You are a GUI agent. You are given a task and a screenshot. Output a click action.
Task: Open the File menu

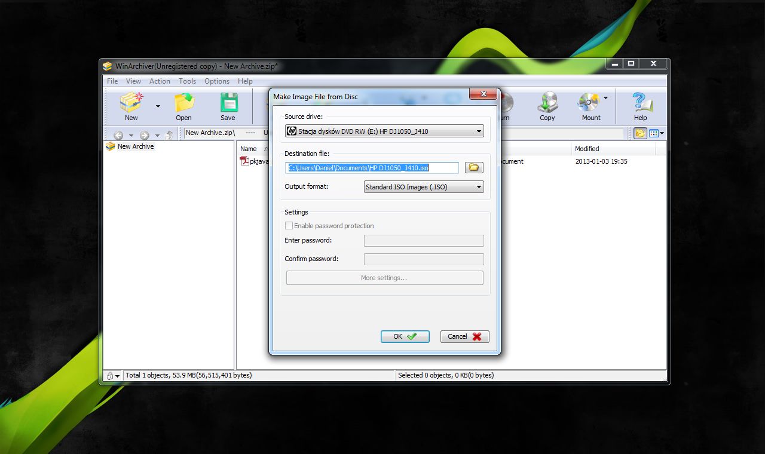tap(112, 81)
